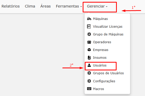Click the gear icon beside Grupo de Máquinas

coord(89,34)
